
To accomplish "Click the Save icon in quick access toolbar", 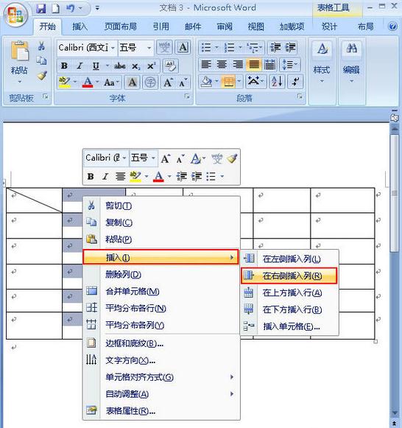I will click(41, 8).
